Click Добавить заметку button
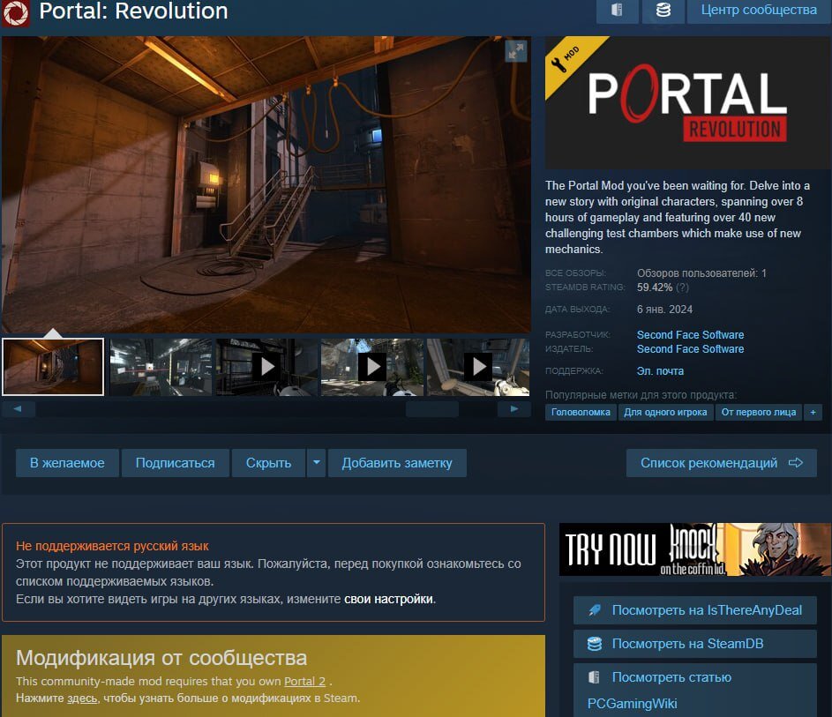The image size is (832, 717). 397,463
